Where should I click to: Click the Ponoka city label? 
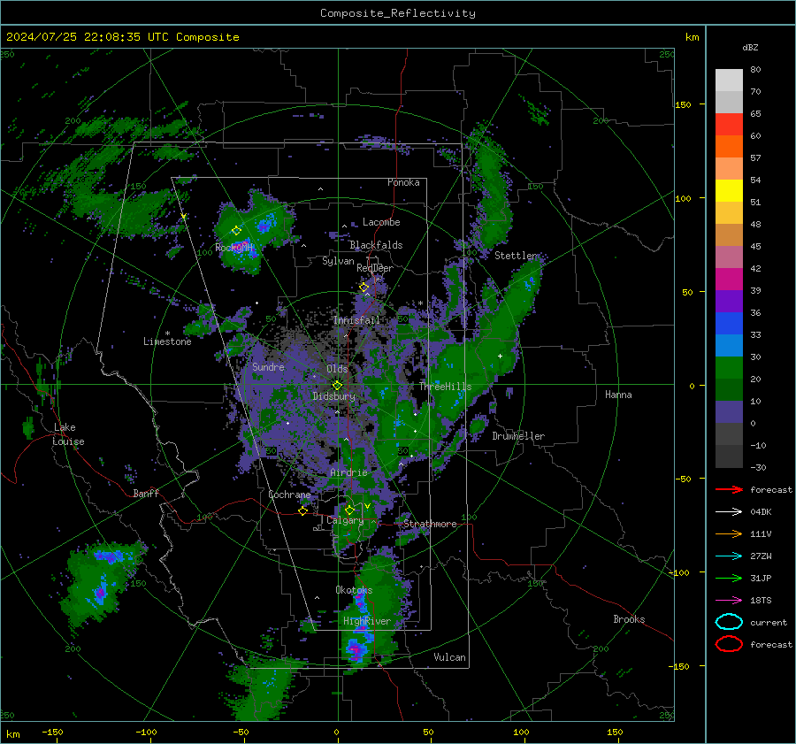[x=403, y=182]
